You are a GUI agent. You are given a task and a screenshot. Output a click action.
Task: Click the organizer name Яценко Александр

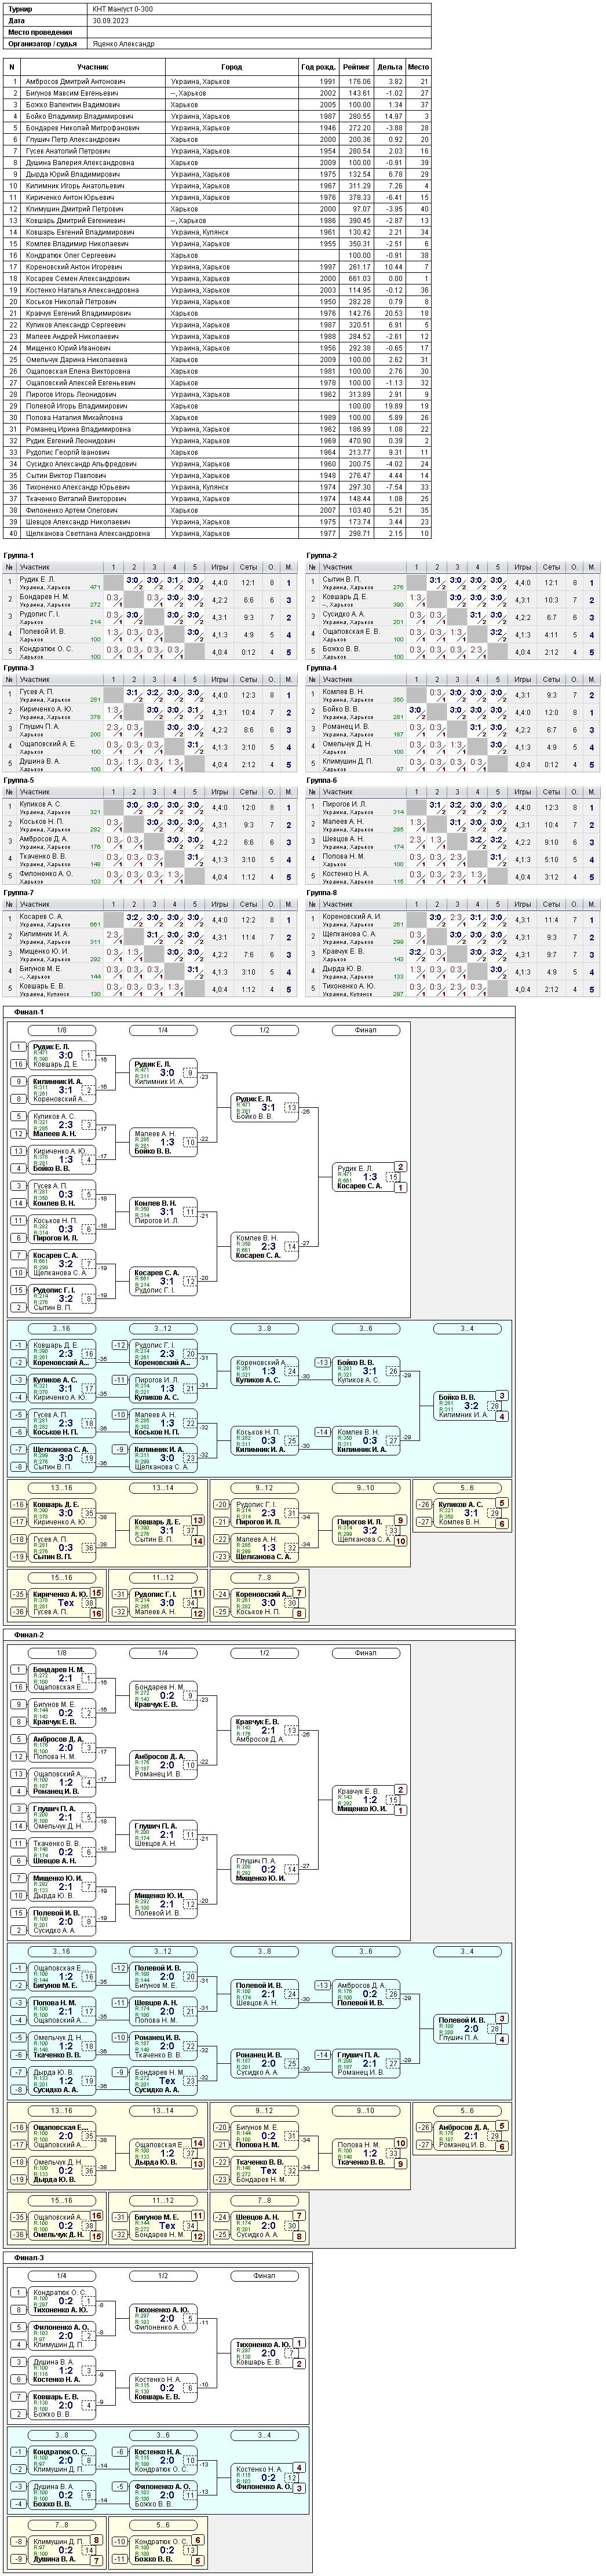[124, 44]
